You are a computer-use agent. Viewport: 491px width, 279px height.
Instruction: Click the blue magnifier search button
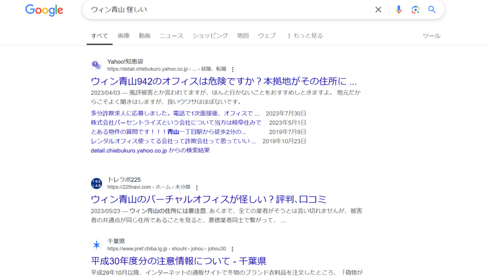pos(432,10)
